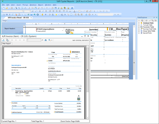Image resolution: width=159 pixels, height=124 pixels.
Task: Toggle the Field Explorer auto-hide pin
Action: [154, 17]
